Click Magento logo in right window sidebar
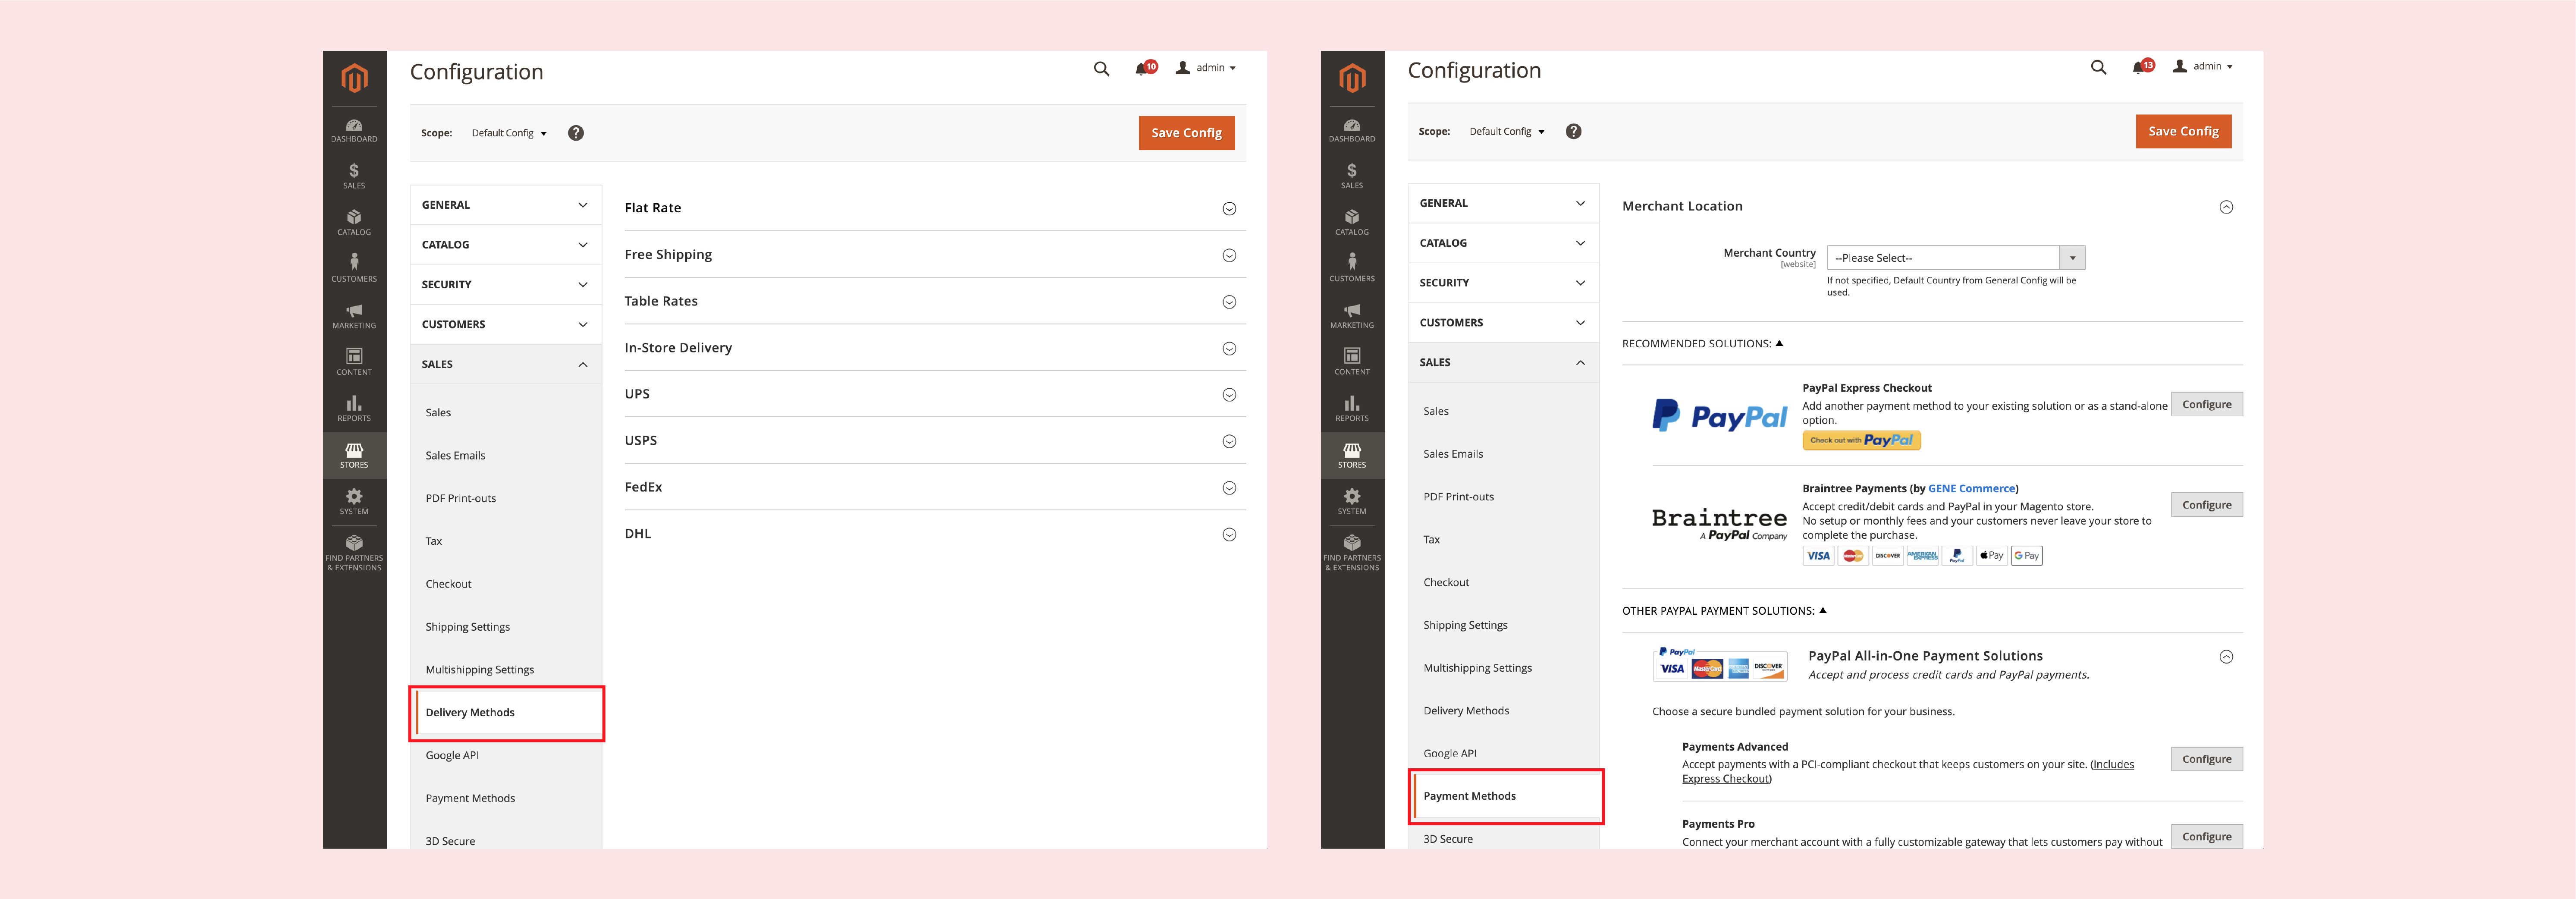 [1352, 78]
